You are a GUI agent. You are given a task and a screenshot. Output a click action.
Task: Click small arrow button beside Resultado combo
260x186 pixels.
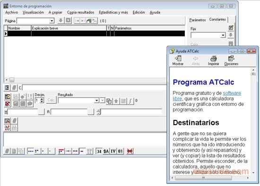click(103, 101)
